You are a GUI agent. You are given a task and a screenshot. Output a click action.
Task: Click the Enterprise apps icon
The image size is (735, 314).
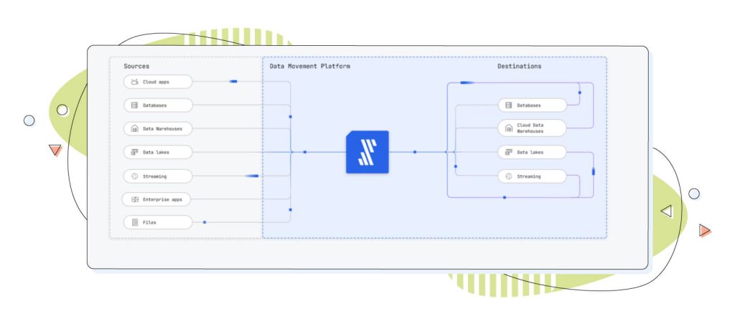pos(135,199)
